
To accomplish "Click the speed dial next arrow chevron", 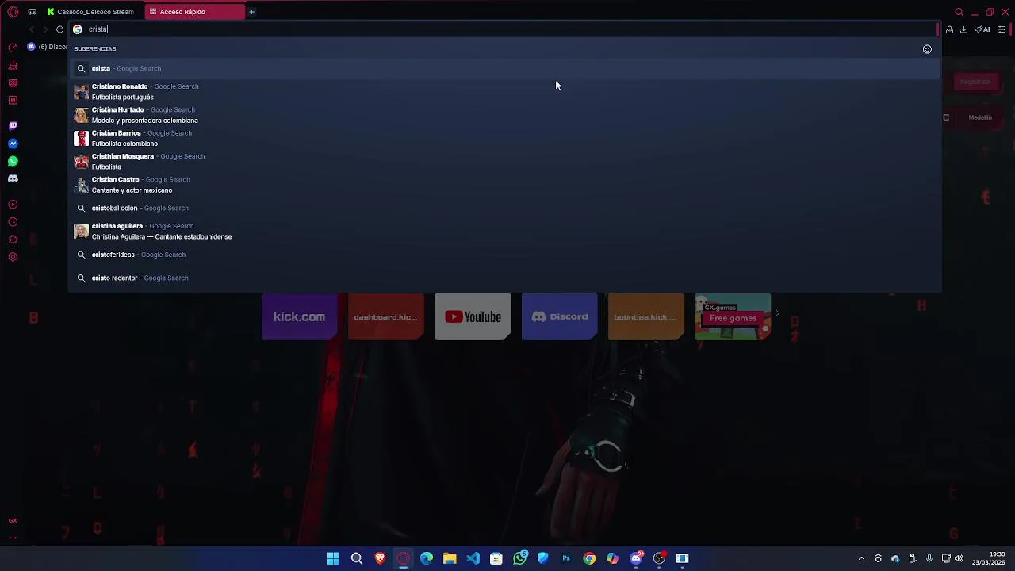I will pyautogui.click(x=777, y=313).
